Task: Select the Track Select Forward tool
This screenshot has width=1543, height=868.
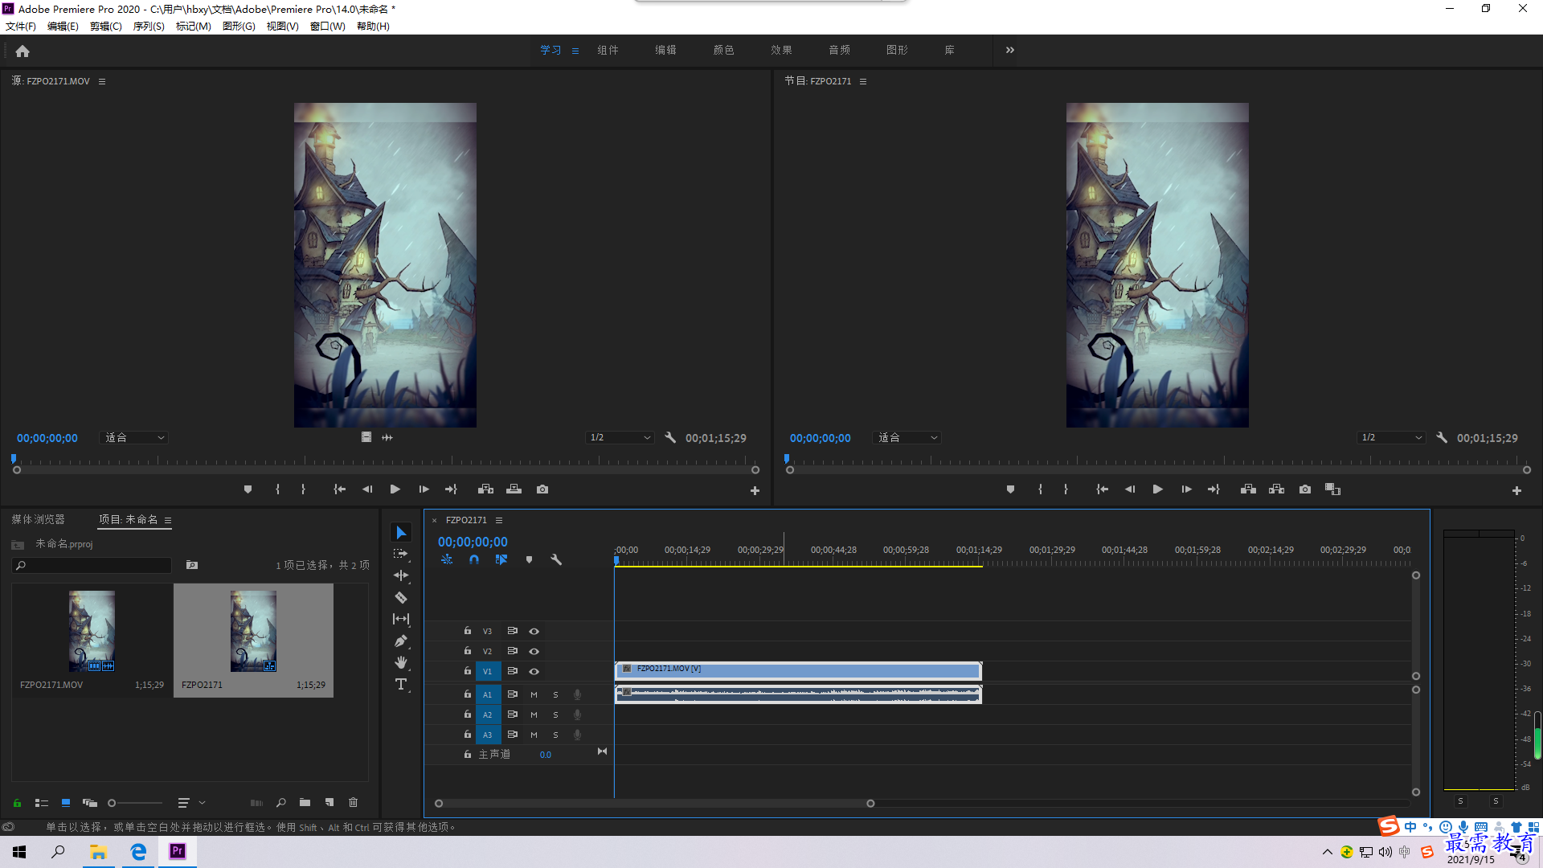Action: pos(401,554)
